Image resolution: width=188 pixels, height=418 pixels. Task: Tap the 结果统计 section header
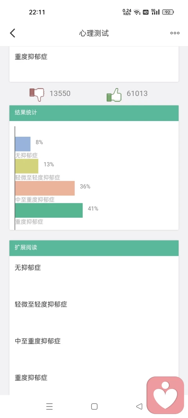pos(94,113)
